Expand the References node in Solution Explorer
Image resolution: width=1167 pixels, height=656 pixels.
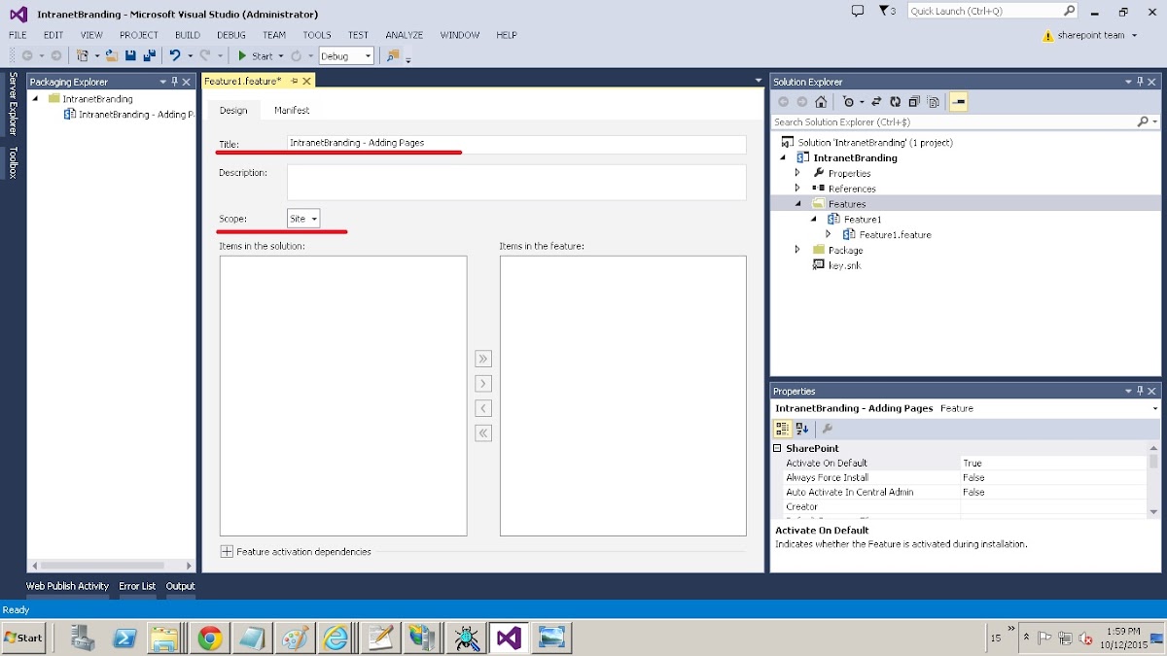pyautogui.click(x=797, y=189)
